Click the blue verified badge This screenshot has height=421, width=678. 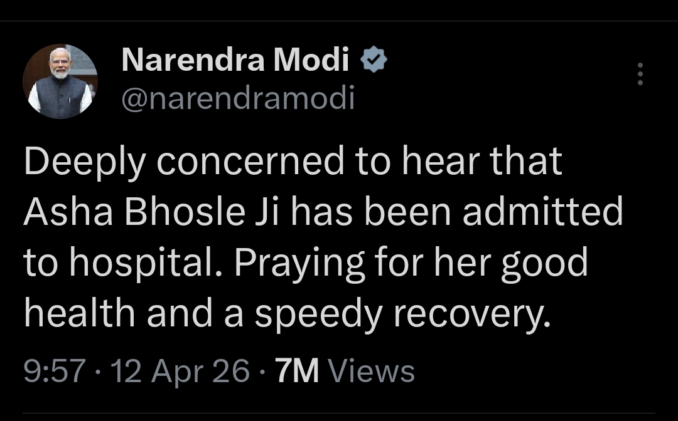pos(374,61)
